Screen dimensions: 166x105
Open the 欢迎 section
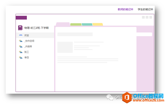click(x=35, y=35)
